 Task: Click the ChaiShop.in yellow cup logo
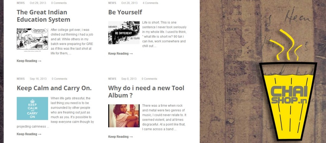(x=288, y=99)
